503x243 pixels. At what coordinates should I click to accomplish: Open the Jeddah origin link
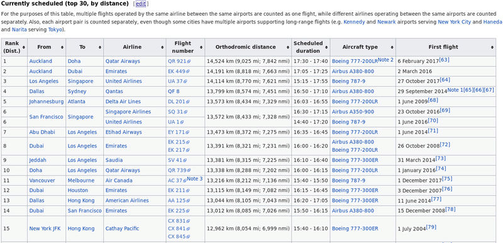(38, 160)
